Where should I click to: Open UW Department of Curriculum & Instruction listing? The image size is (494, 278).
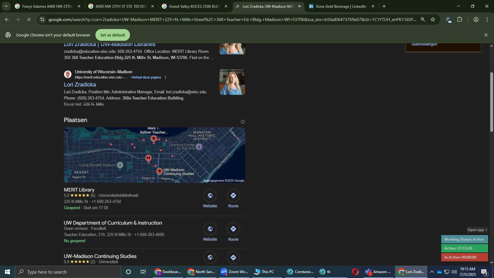(113, 223)
